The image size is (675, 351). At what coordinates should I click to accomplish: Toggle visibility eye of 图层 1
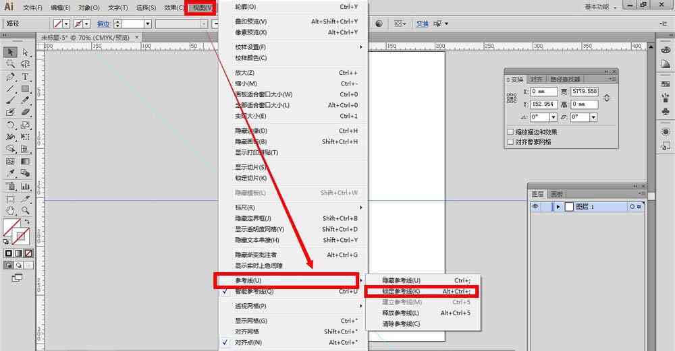[535, 207]
